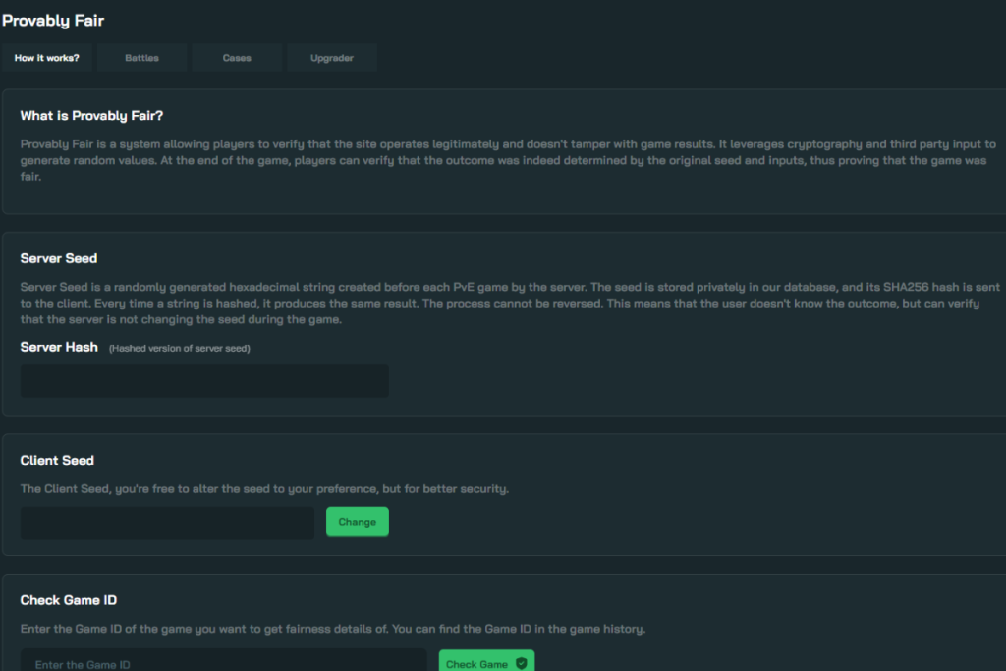Click the Server Seed explanation paragraph
This screenshot has height=671, width=1006.
pyautogui.click(x=510, y=303)
